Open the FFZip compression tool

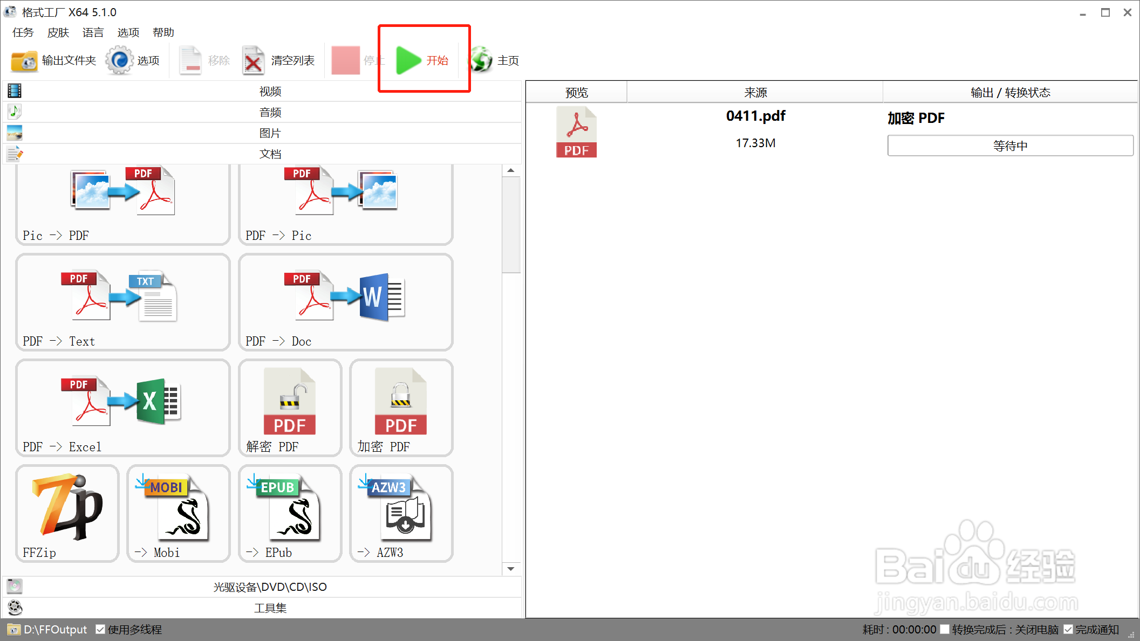[x=67, y=513]
